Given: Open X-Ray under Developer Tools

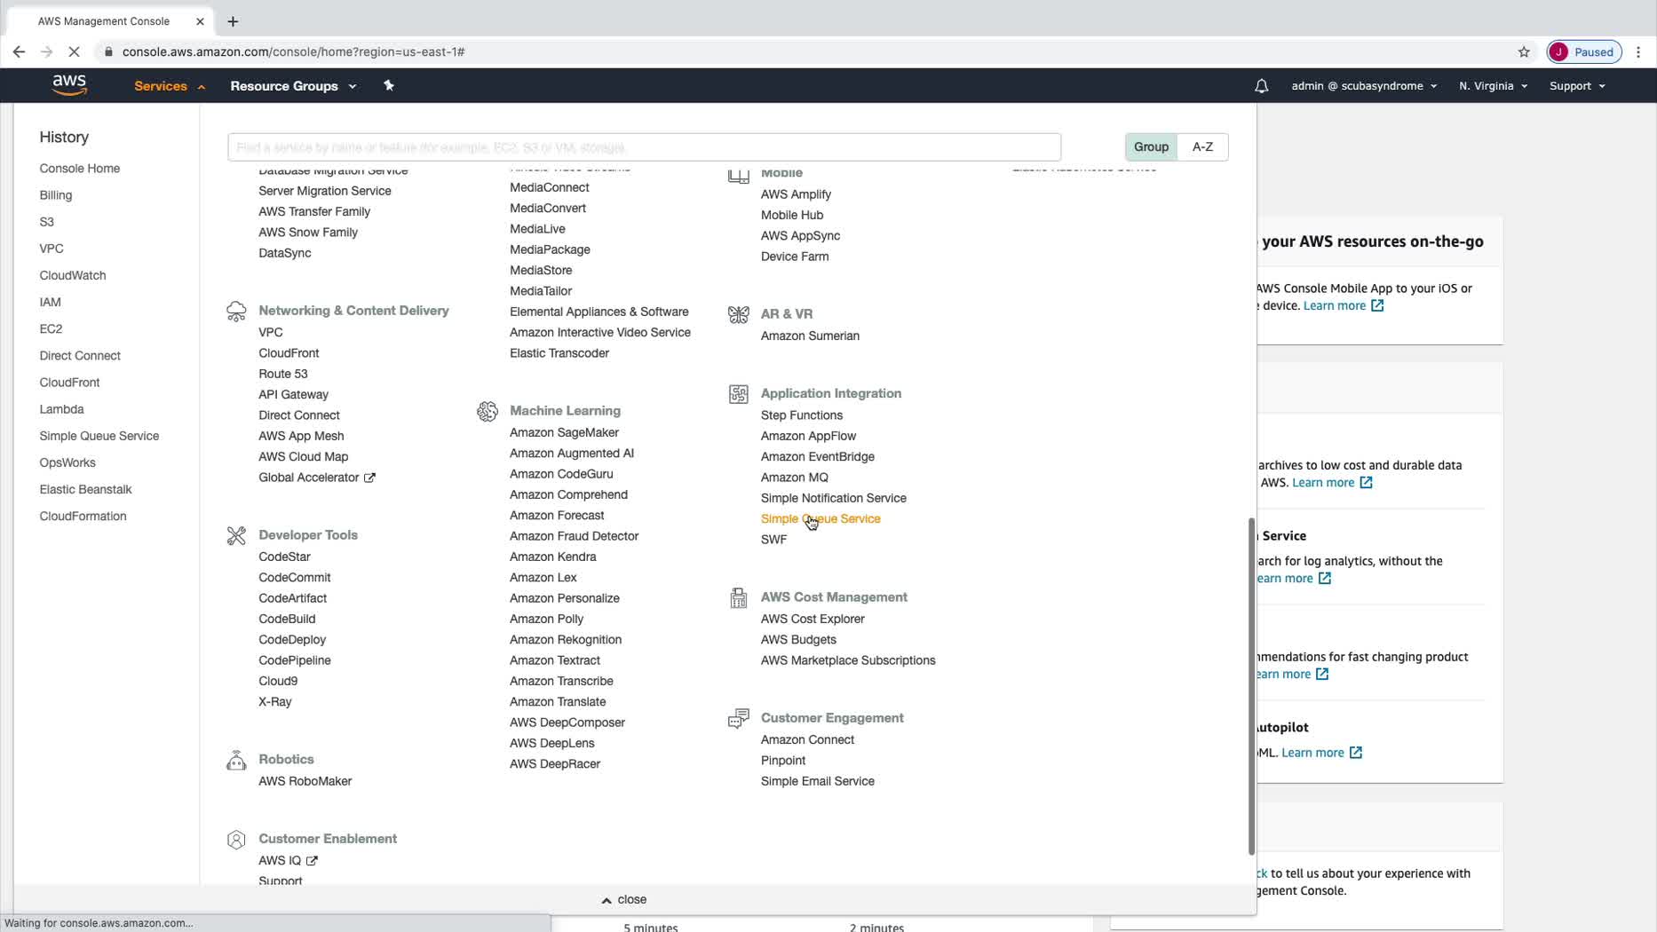Looking at the screenshot, I should pyautogui.click(x=275, y=701).
